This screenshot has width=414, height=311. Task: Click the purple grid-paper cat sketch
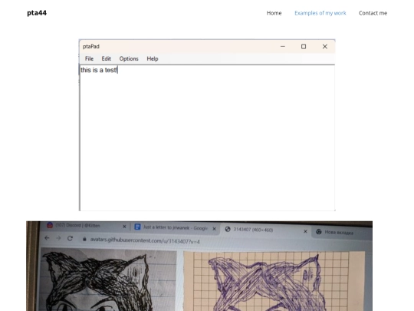point(274,281)
